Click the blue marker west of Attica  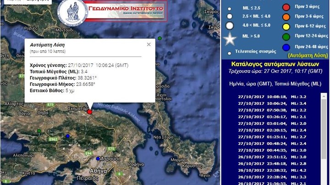click(x=68, y=136)
